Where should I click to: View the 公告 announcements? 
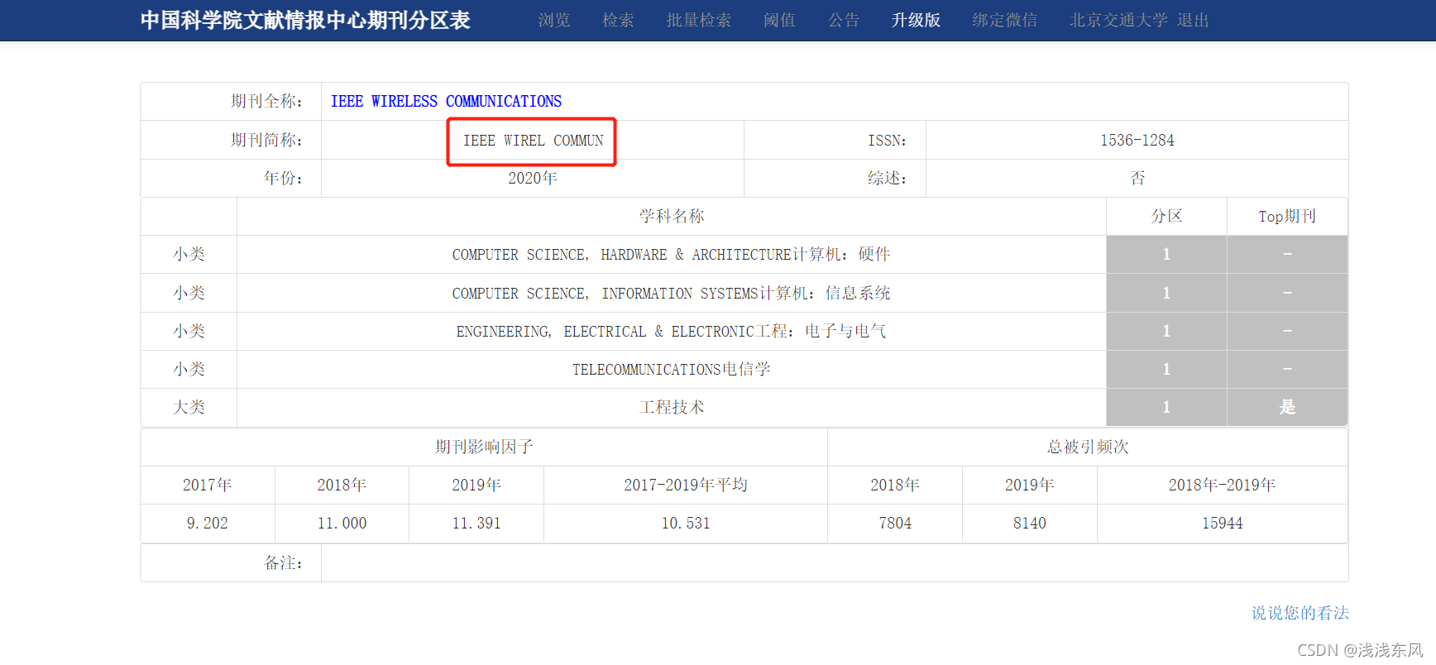844,20
